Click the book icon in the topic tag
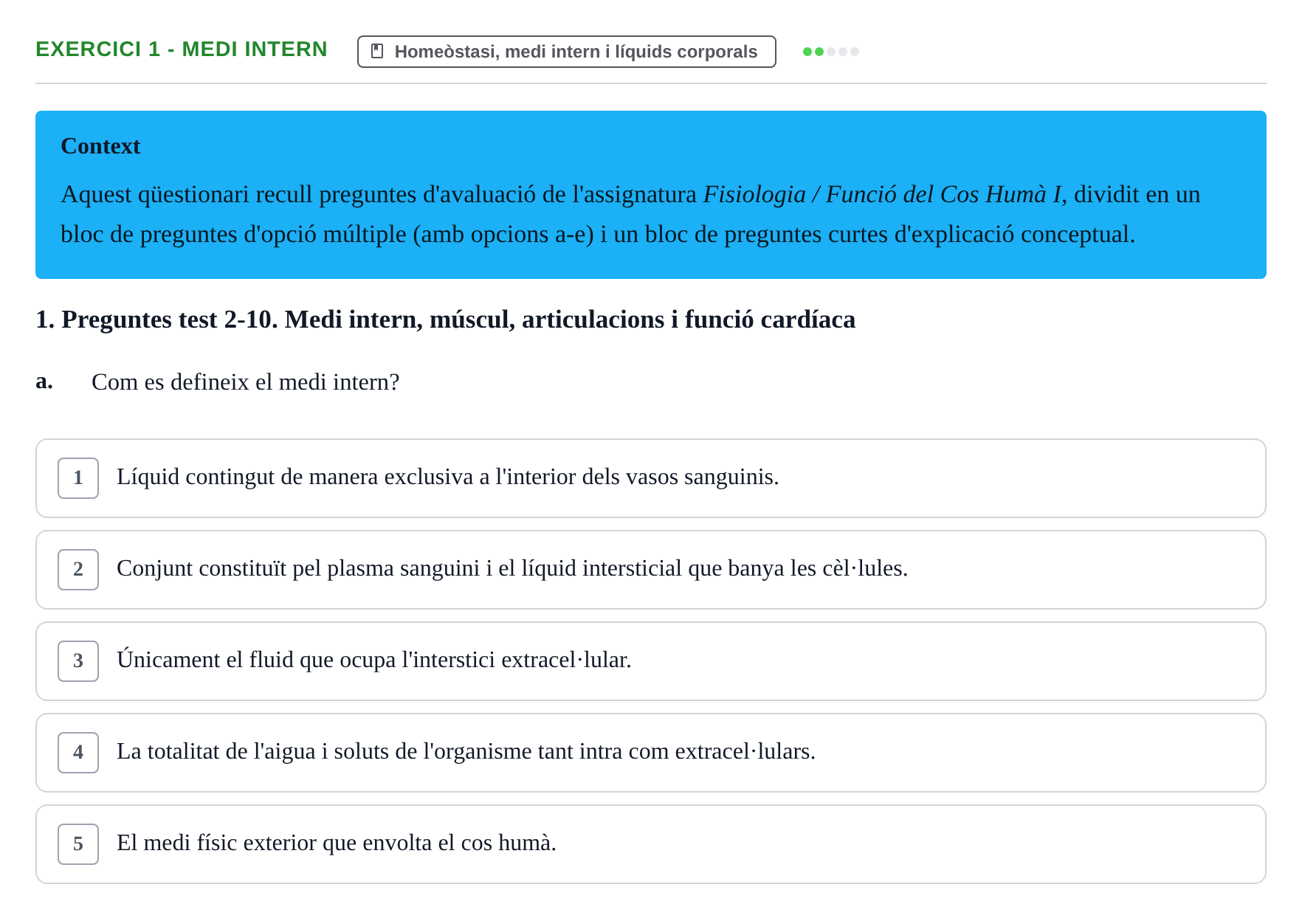1302x921 pixels. tap(377, 52)
